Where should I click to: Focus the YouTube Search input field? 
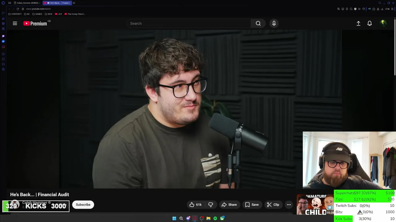(x=189, y=23)
